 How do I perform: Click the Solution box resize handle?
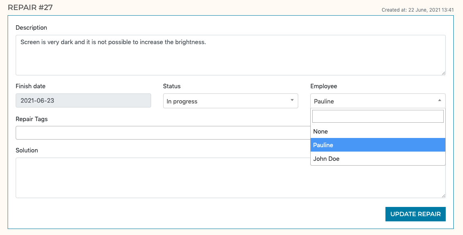[443, 196]
